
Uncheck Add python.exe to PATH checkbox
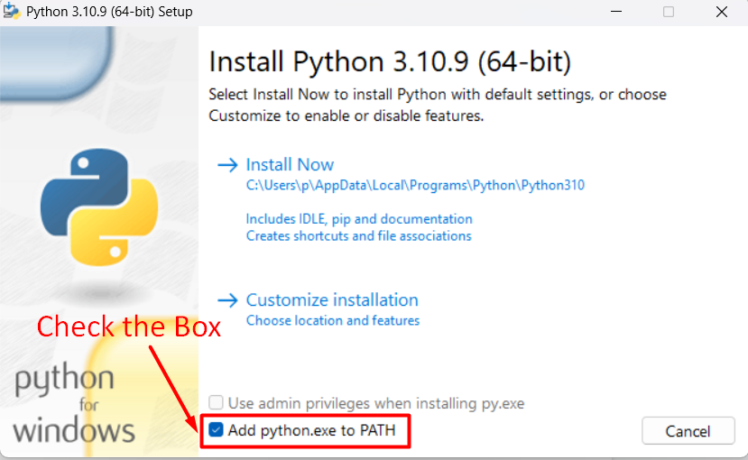(x=217, y=430)
